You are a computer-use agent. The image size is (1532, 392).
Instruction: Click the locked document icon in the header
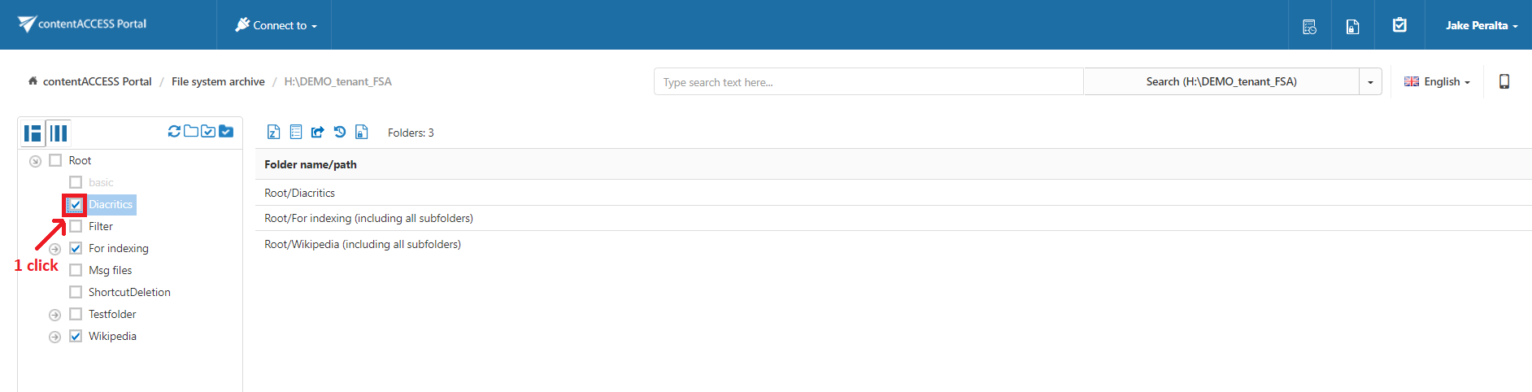tap(1352, 26)
